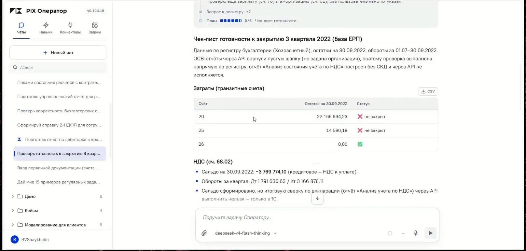The image size is (526, 251).
Task: Click the running-task icon beside 'Подготовь отчёт по дебиторке'
Action: coord(19,139)
